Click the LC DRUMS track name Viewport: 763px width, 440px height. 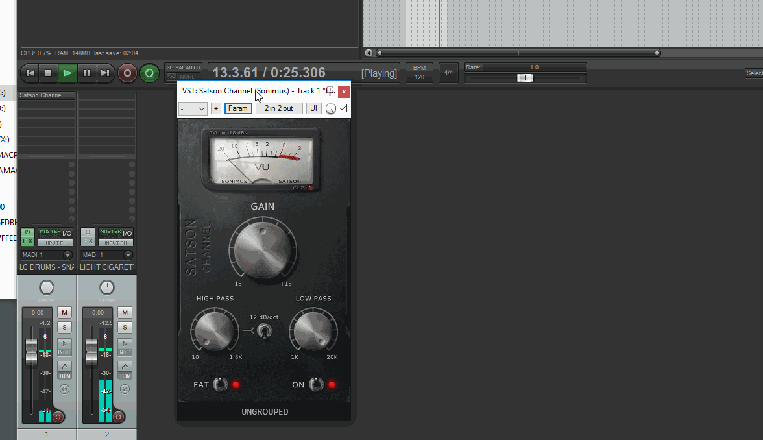pos(47,267)
